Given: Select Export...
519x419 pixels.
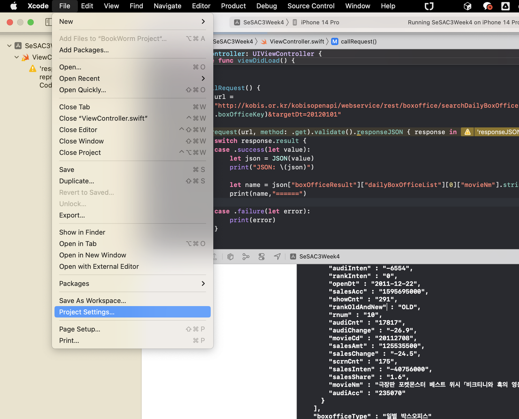Looking at the screenshot, I should pos(133,215).
